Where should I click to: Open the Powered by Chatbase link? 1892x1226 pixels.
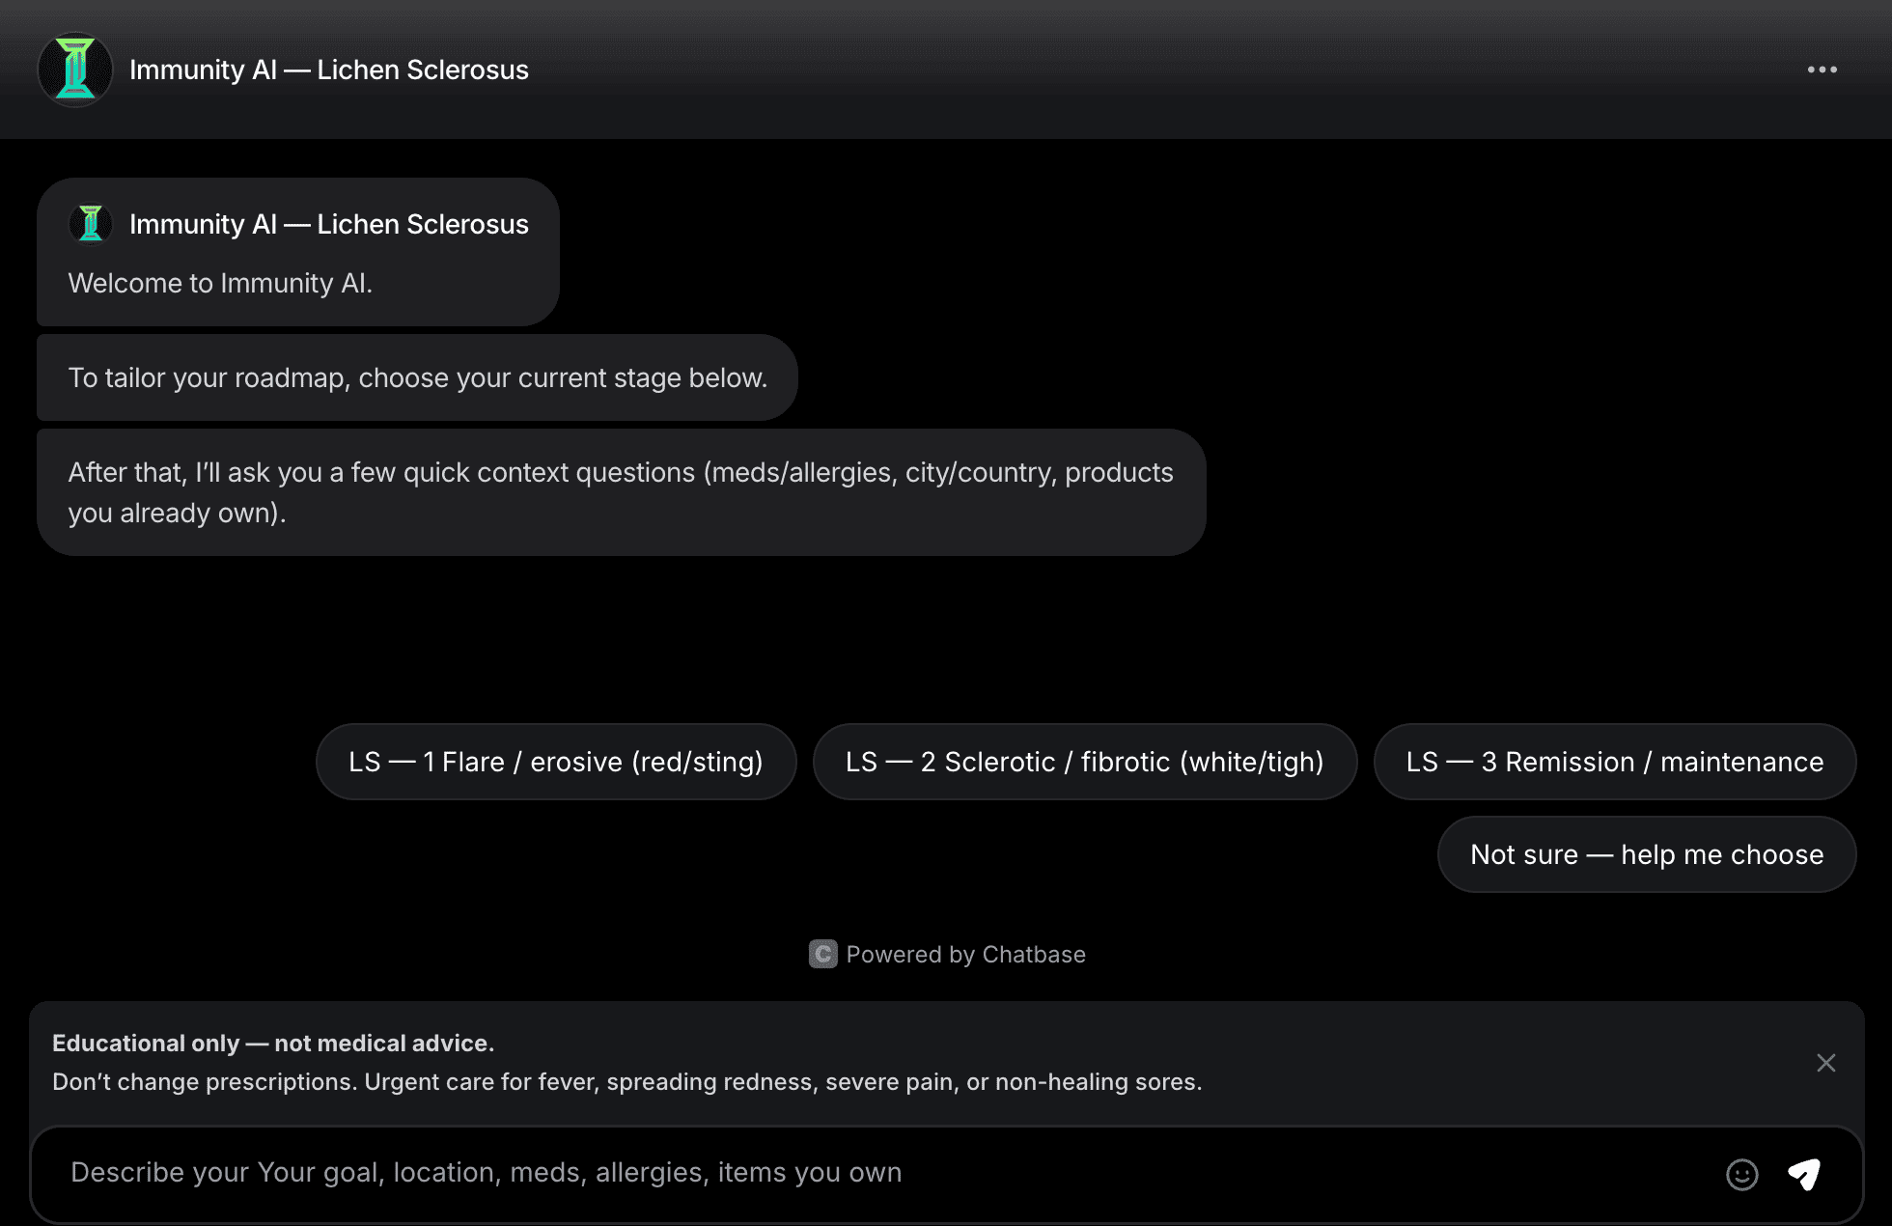pyautogui.click(x=965, y=954)
